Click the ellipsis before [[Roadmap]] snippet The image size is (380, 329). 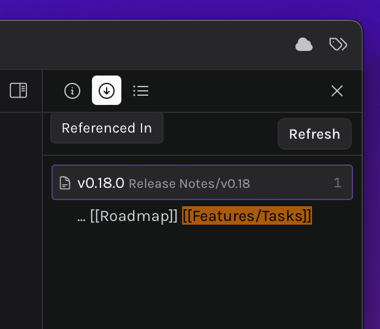[81, 219]
